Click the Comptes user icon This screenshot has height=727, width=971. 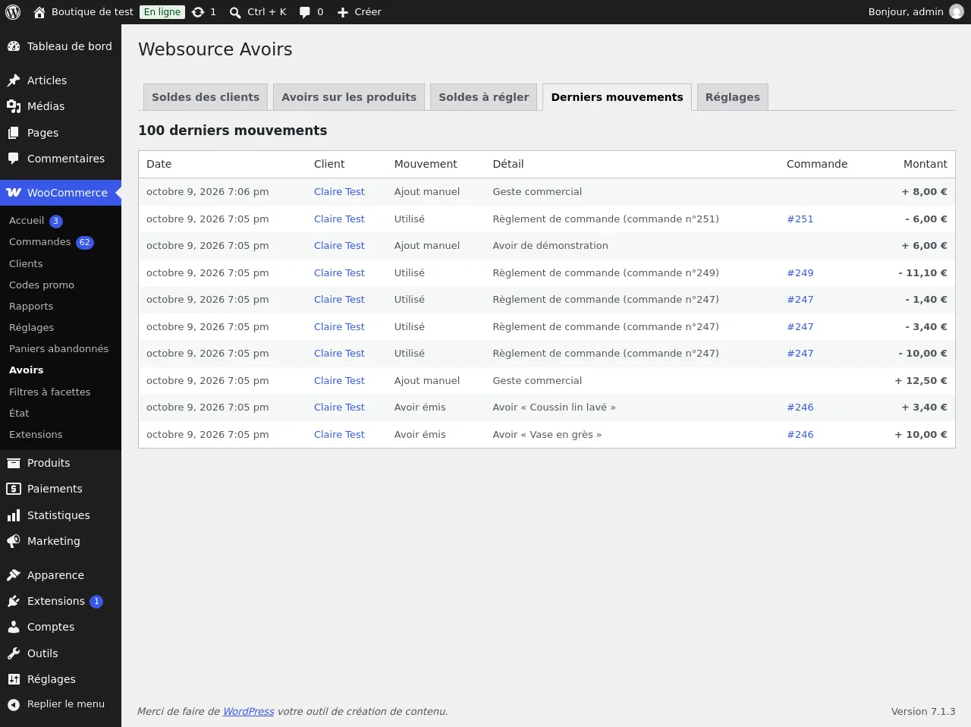coord(14,627)
